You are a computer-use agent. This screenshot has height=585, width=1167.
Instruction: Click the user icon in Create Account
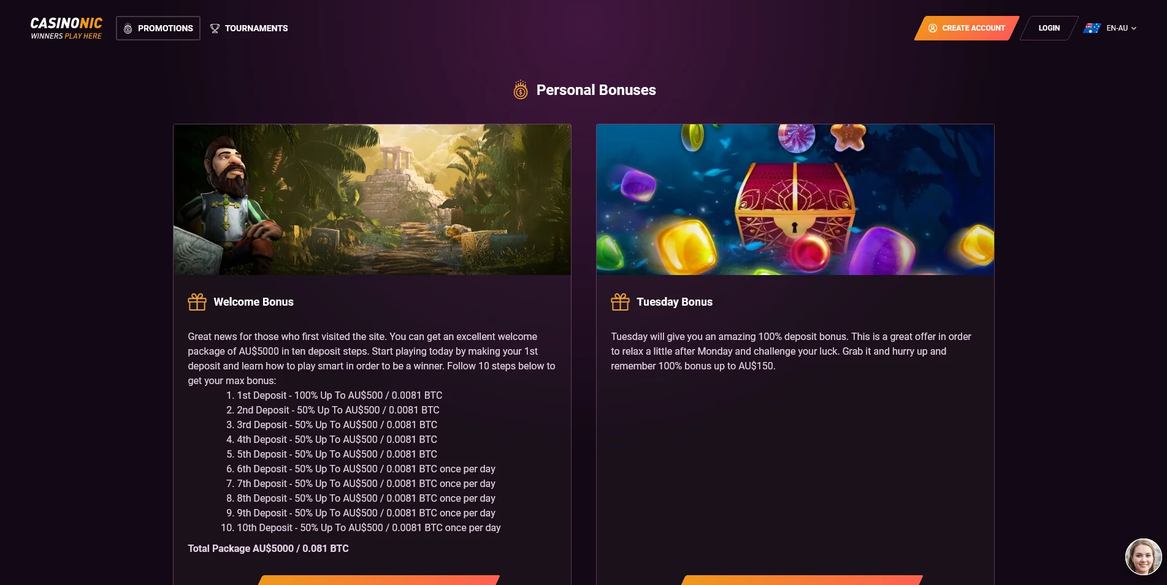(932, 28)
